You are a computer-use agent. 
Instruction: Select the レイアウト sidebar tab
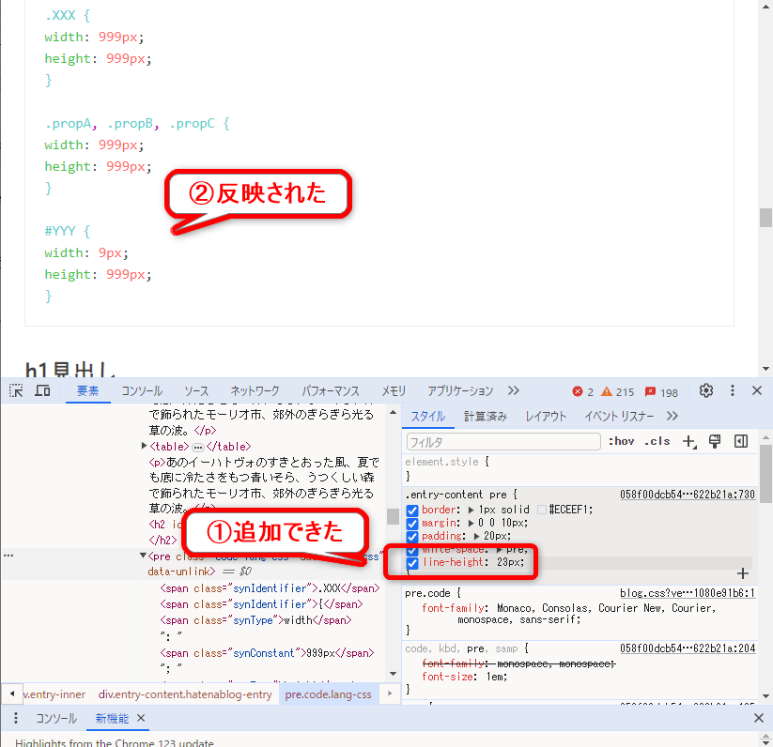[x=546, y=417]
